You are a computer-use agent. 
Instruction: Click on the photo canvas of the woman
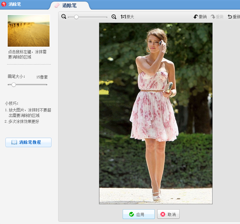pyautogui.click(x=156, y=113)
